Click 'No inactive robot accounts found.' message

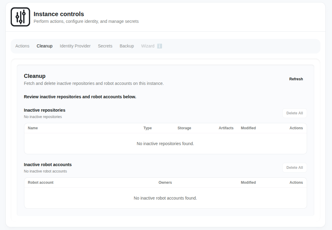[165, 198]
